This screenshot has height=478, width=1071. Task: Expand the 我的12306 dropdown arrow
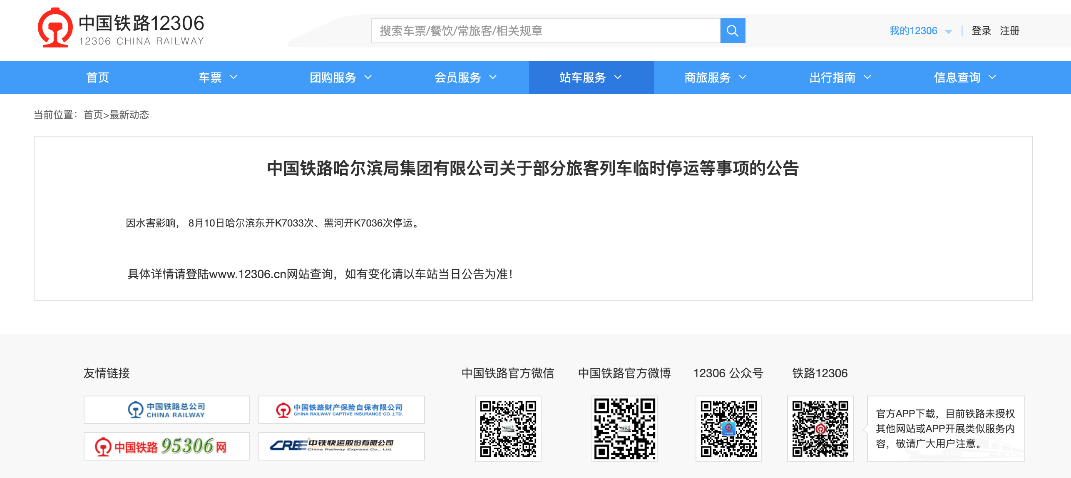click(x=949, y=32)
